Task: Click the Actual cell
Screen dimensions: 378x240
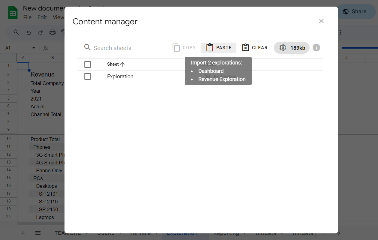Action: point(37,106)
